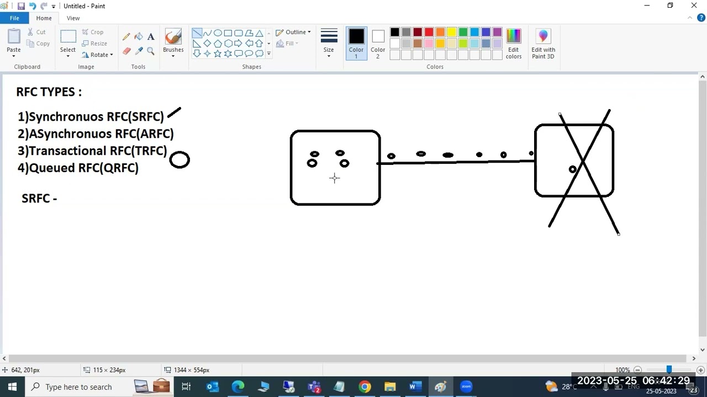Viewport: 707px width, 397px height.
Task: Open Microsoft Word from the taskbar
Action: click(x=415, y=387)
